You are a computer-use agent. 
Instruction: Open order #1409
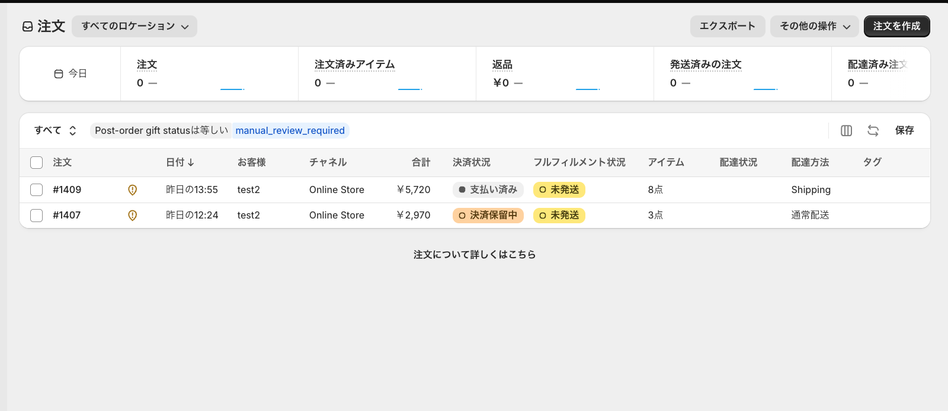tap(67, 190)
